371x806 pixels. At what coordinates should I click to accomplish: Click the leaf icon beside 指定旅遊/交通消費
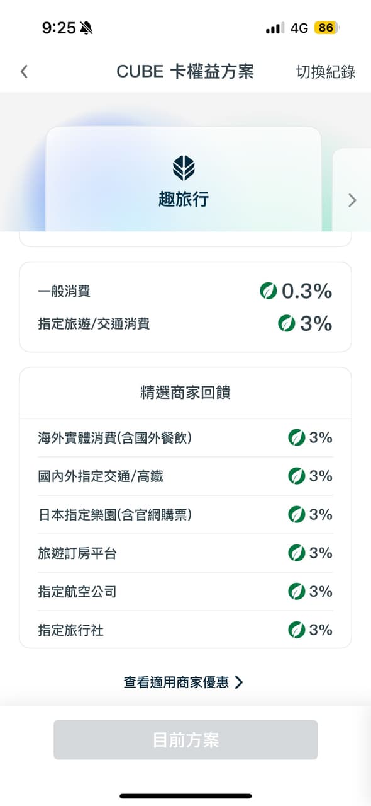[287, 324]
